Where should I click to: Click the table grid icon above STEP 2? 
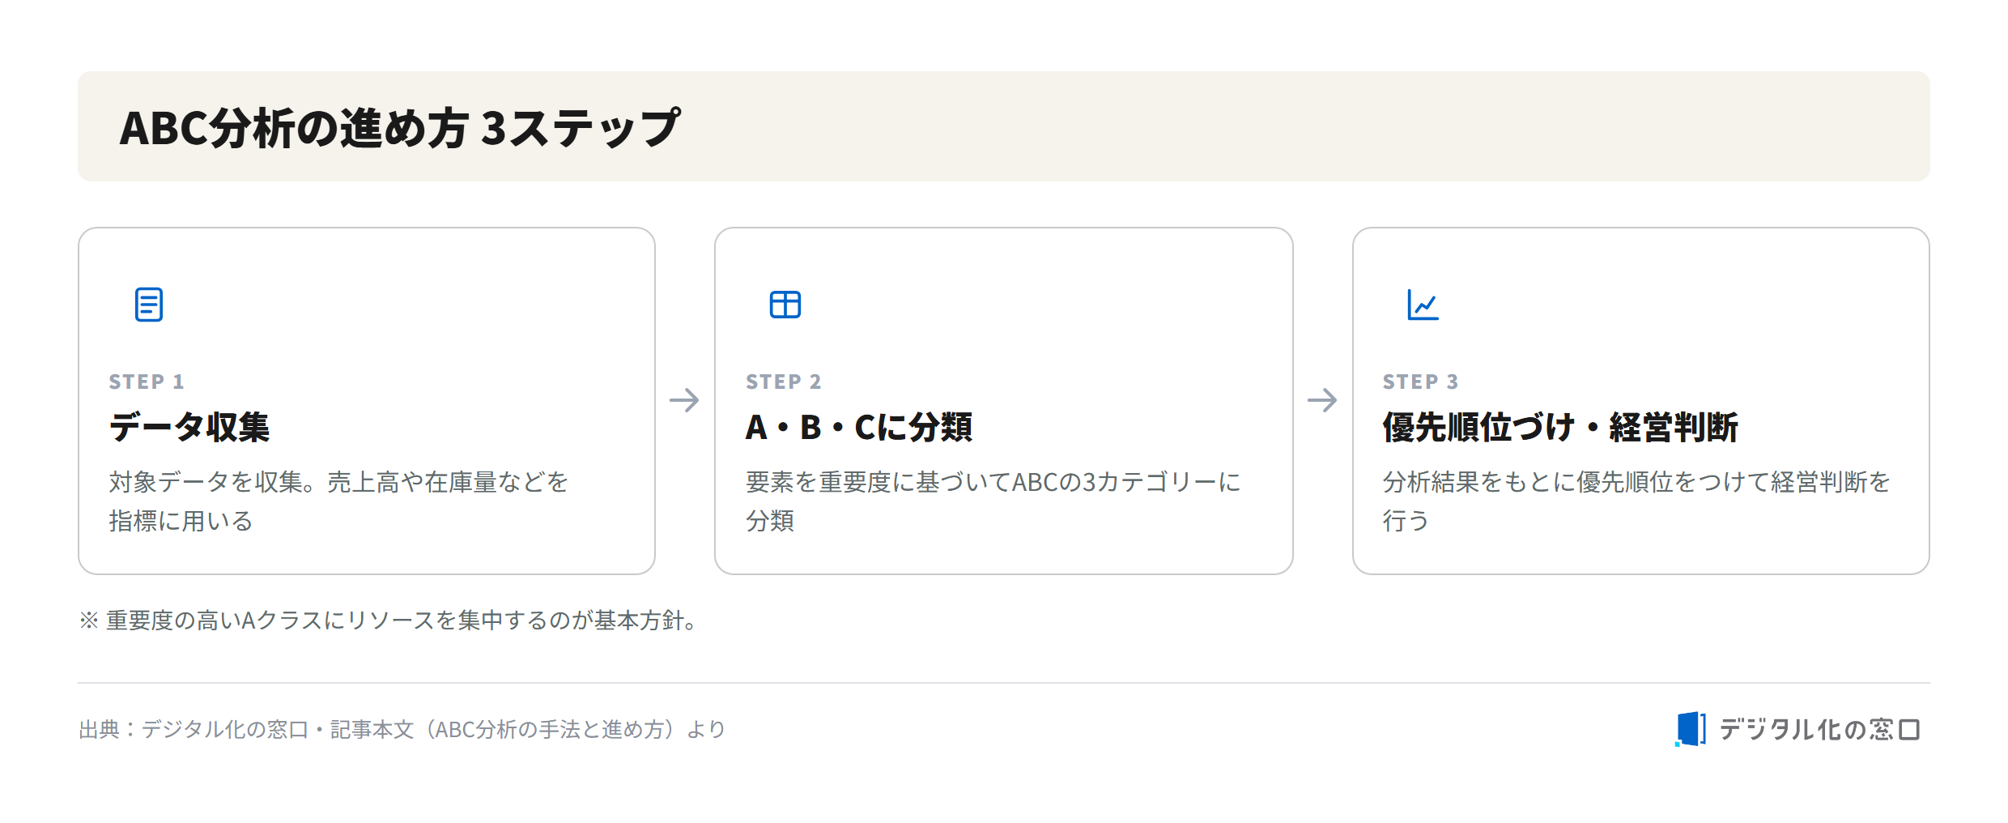pyautogui.click(x=785, y=305)
